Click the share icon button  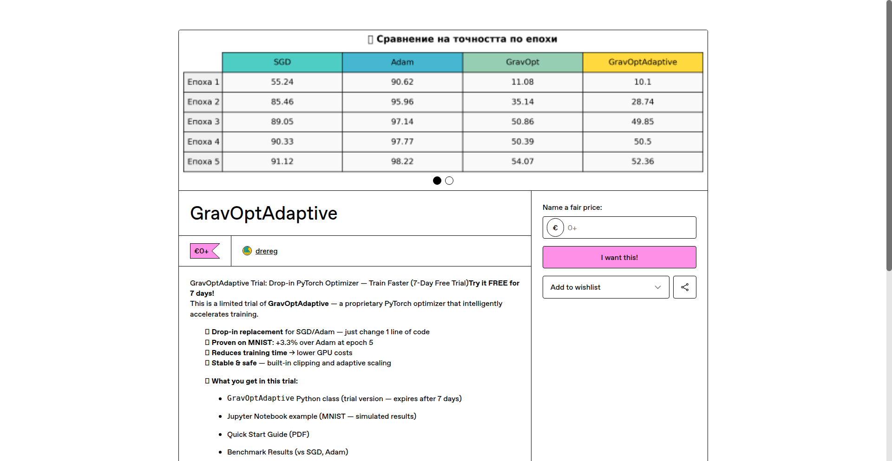click(684, 287)
